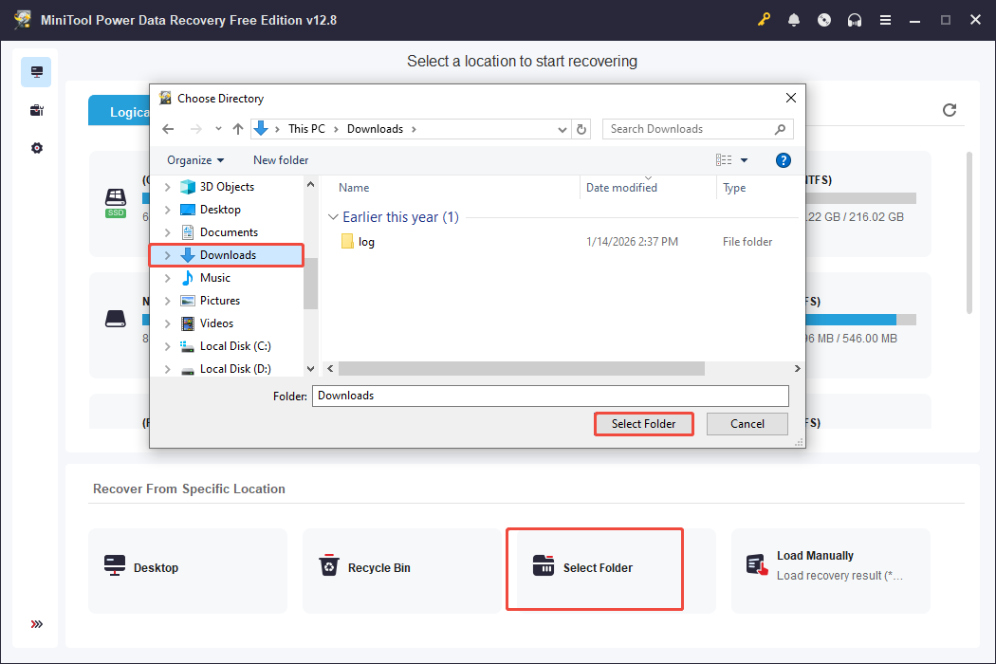Click the key register icon in title bar
Screen dimensions: 996x664
pos(764,20)
